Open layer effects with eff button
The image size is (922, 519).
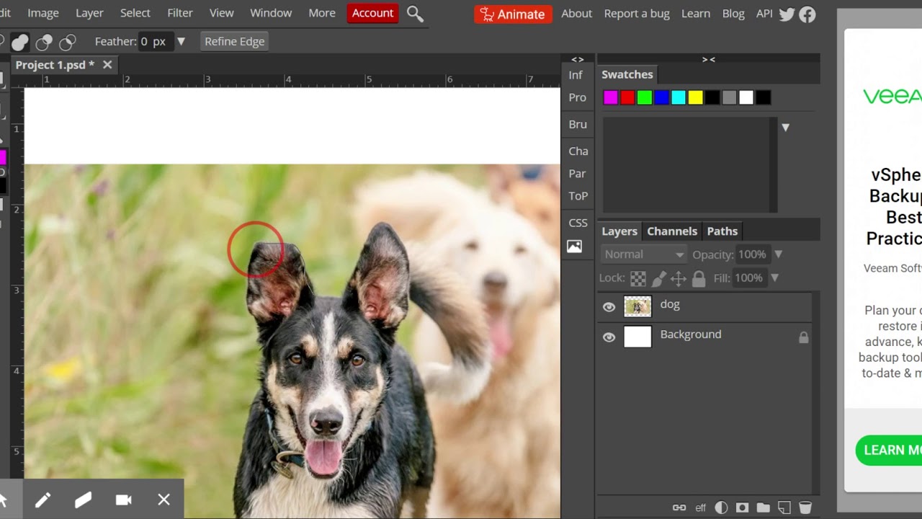(700, 507)
